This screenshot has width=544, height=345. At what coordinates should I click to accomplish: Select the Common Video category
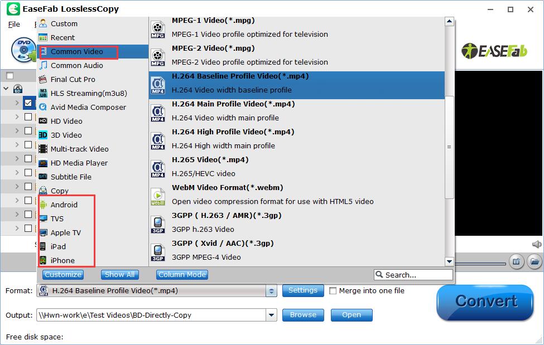93,51
